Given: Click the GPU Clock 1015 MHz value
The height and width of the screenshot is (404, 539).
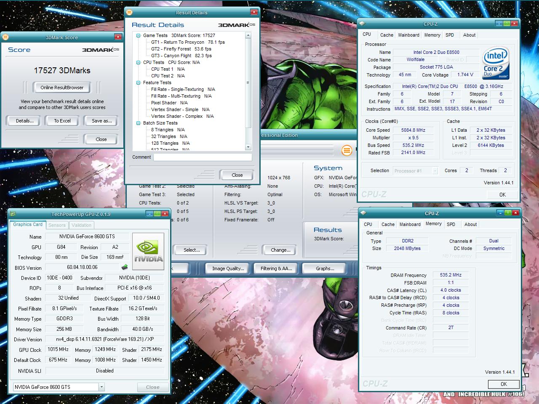Looking at the screenshot, I should pos(58,349).
